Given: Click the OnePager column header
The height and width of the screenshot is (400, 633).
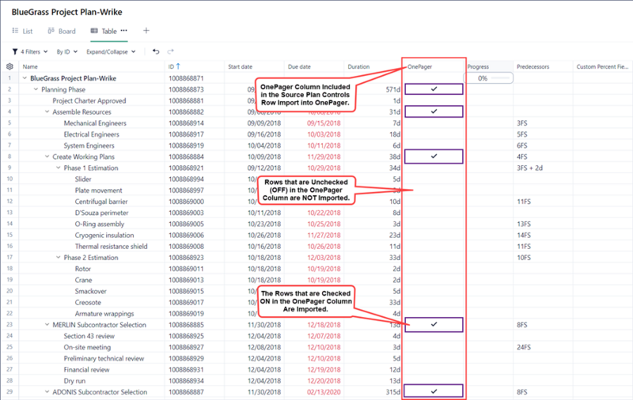Looking at the screenshot, I should (420, 66).
